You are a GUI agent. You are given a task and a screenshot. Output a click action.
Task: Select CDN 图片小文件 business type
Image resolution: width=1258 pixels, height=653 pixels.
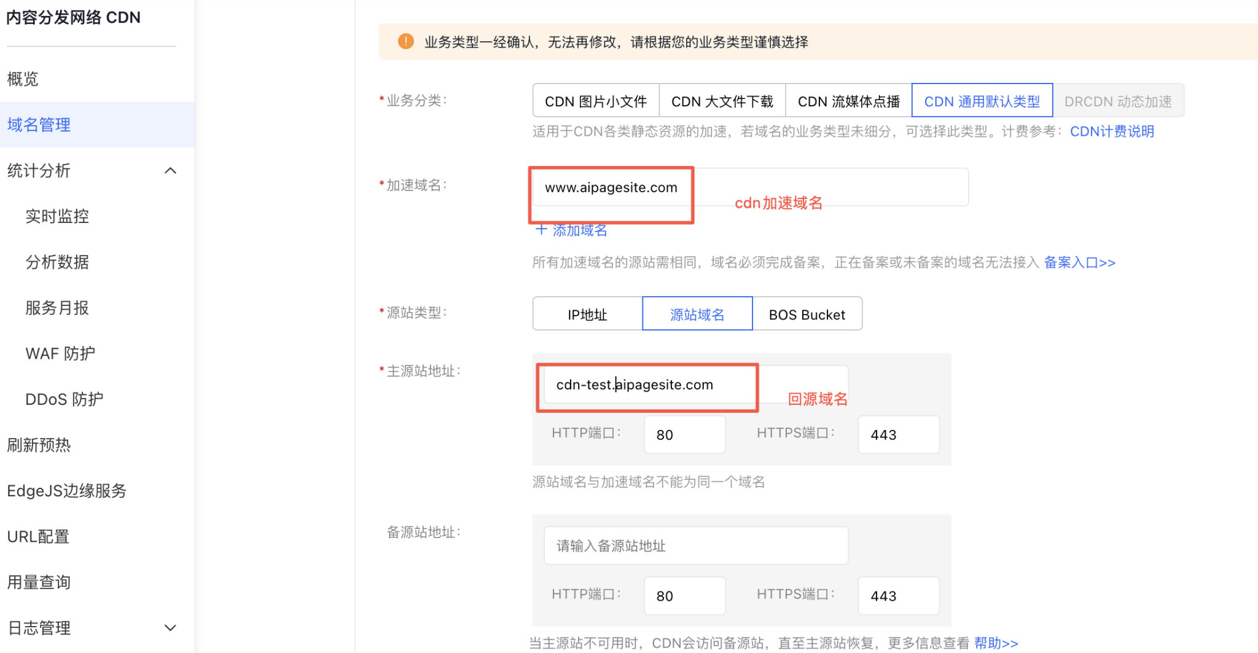(595, 101)
